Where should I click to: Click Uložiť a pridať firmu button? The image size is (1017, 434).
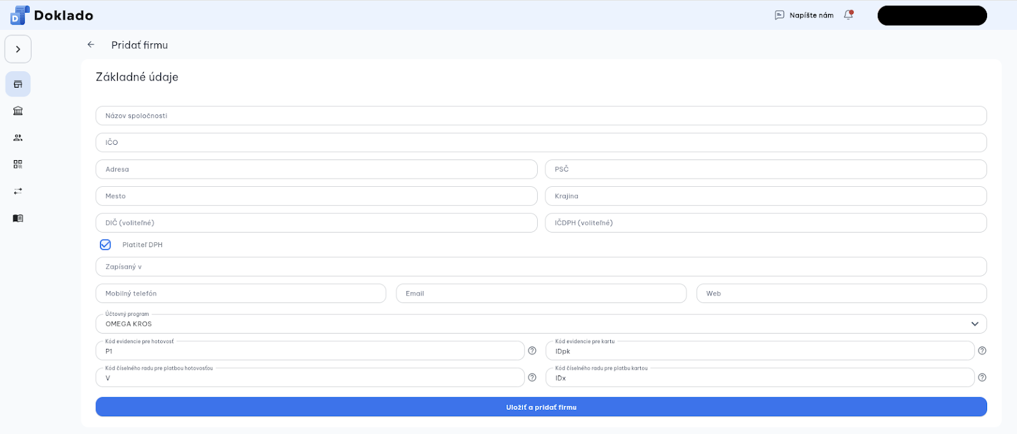tap(541, 407)
